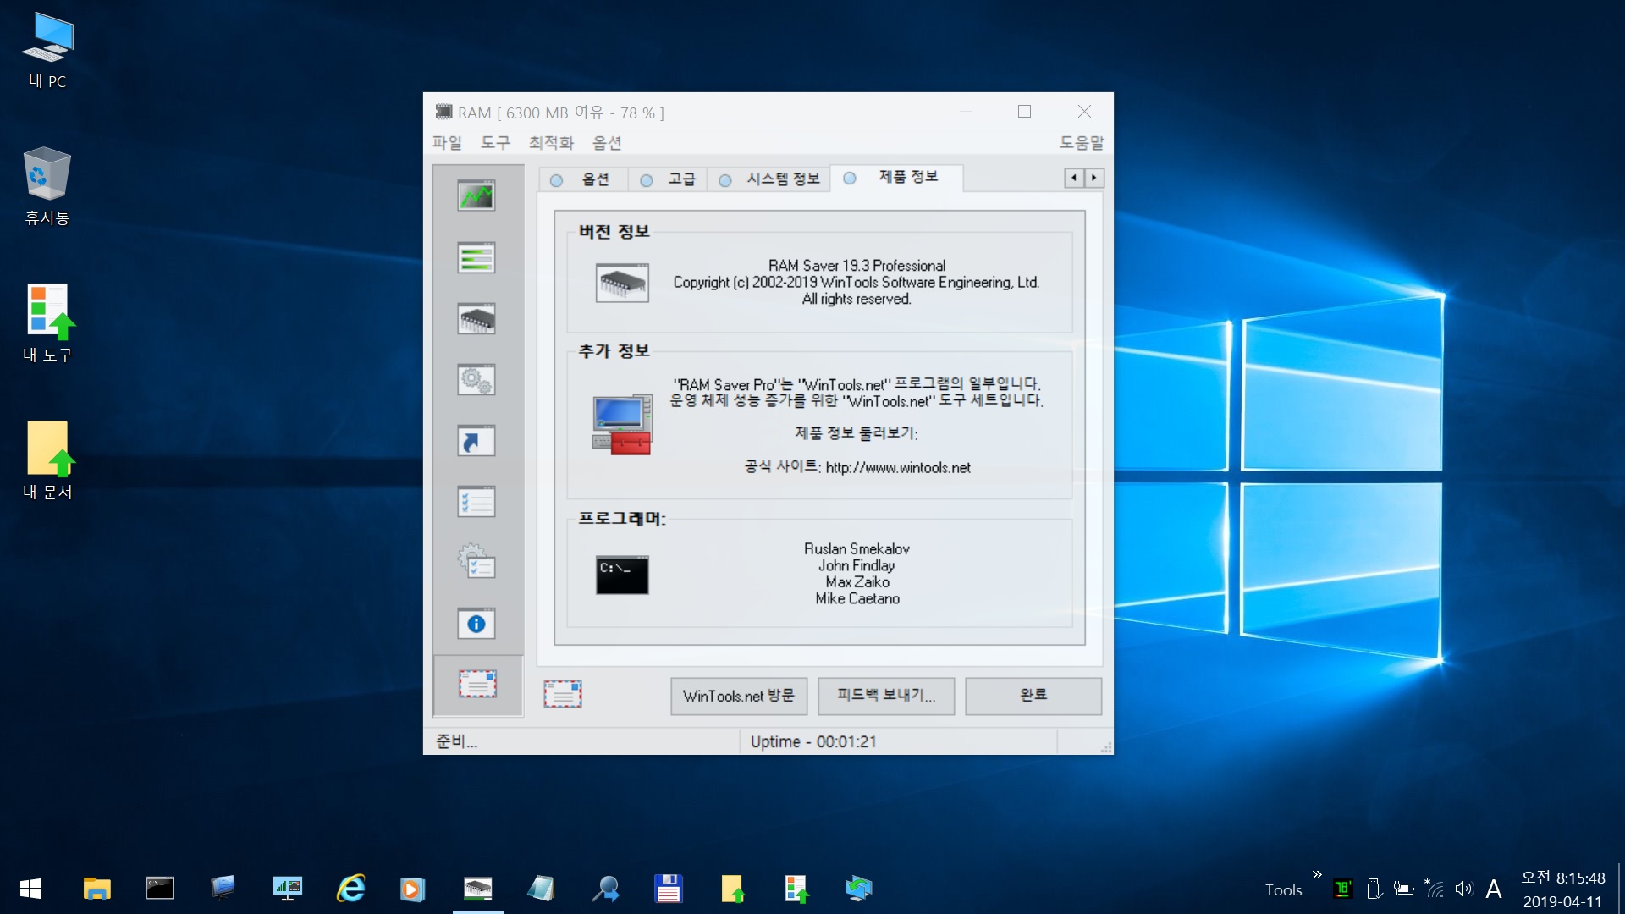Open the network tray icon
This screenshot has width=1625, height=914.
pyautogui.click(x=1434, y=889)
